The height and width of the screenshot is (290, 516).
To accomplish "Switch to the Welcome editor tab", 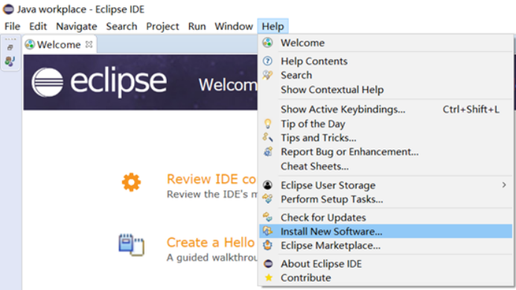I will click(x=59, y=45).
